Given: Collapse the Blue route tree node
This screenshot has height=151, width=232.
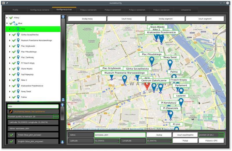Looking at the screenshot, I should pos(7,23).
